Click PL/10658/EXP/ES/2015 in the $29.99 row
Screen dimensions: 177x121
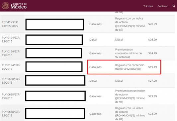click(11, 96)
